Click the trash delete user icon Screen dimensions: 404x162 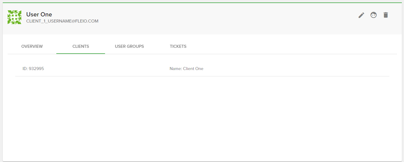pyautogui.click(x=386, y=15)
